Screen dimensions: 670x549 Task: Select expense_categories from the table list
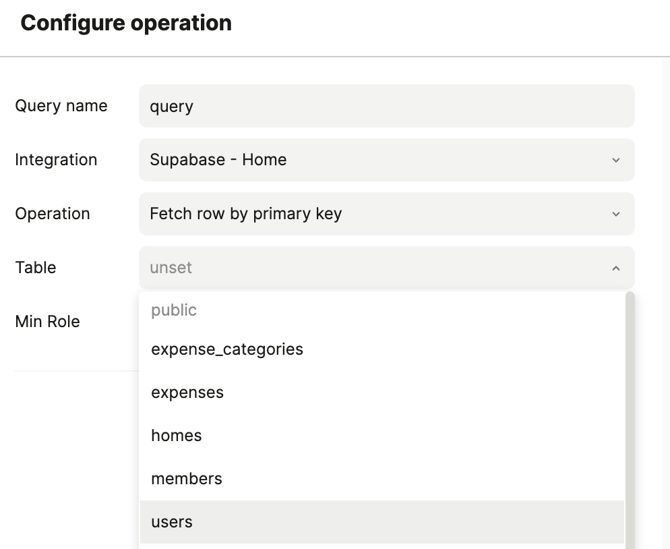click(x=227, y=349)
